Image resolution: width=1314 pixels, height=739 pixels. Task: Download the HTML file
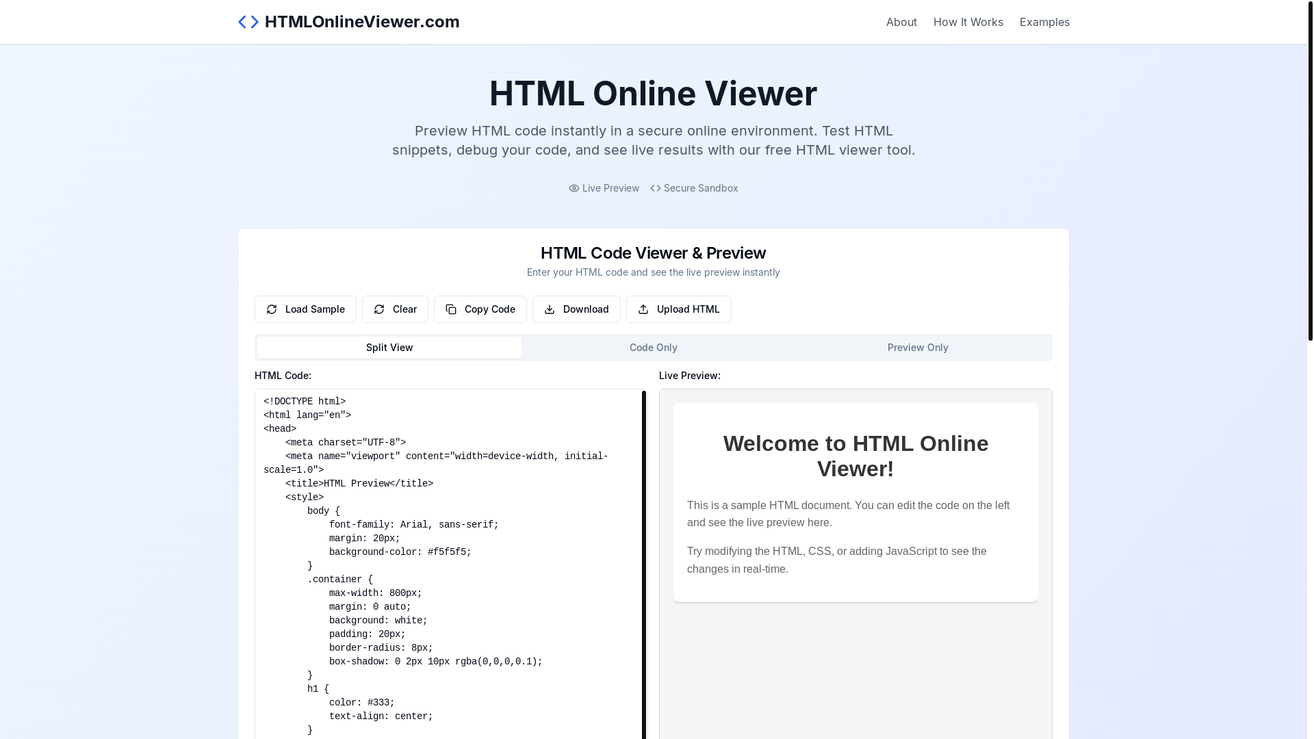tap(576, 309)
